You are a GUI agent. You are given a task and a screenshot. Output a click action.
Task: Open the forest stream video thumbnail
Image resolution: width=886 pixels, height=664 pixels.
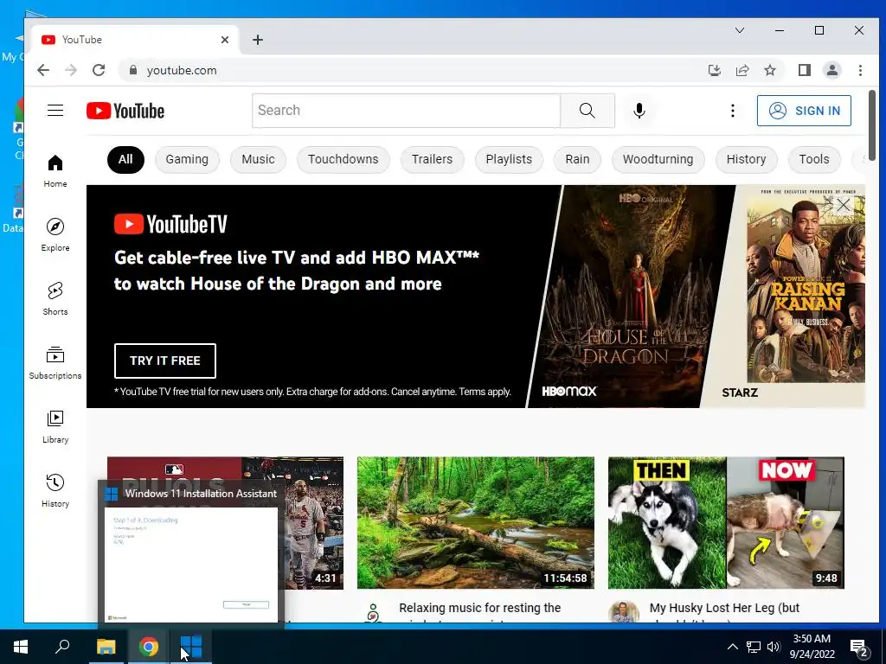point(476,523)
